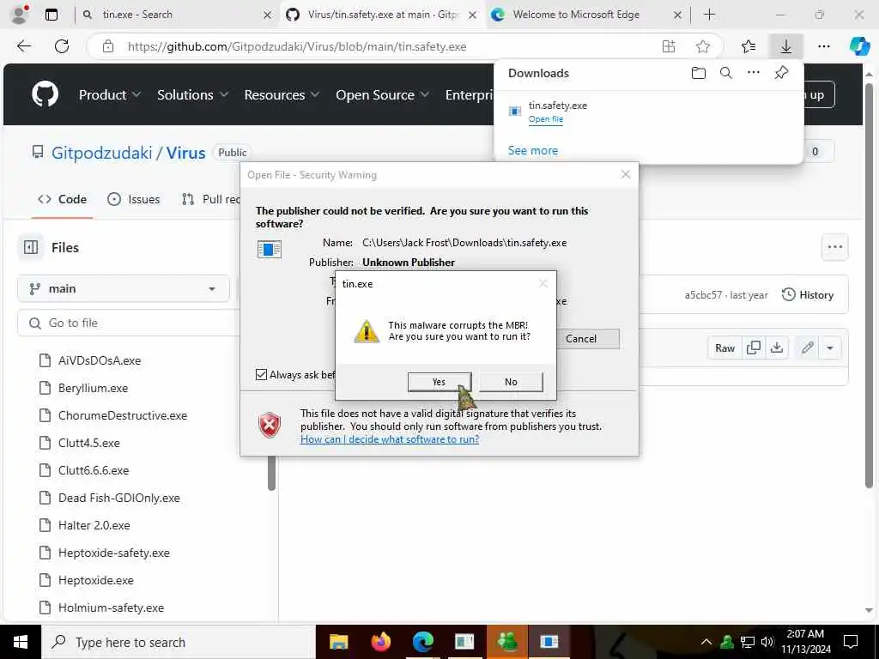Open the tab actions menu icon
This screenshot has width=879, height=659.
51,15
